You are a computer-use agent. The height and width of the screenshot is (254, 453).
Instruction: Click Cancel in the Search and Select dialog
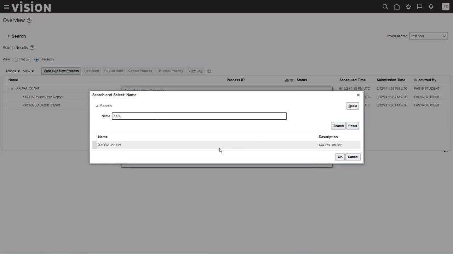pyautogui.click(x=353, y=157)
